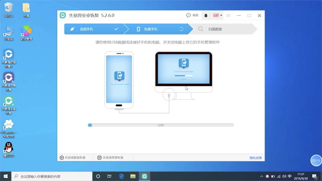Click the 失易得 app taskbar button
The image size is (322, 181).
pyautogui.click(x=144, y=176)
